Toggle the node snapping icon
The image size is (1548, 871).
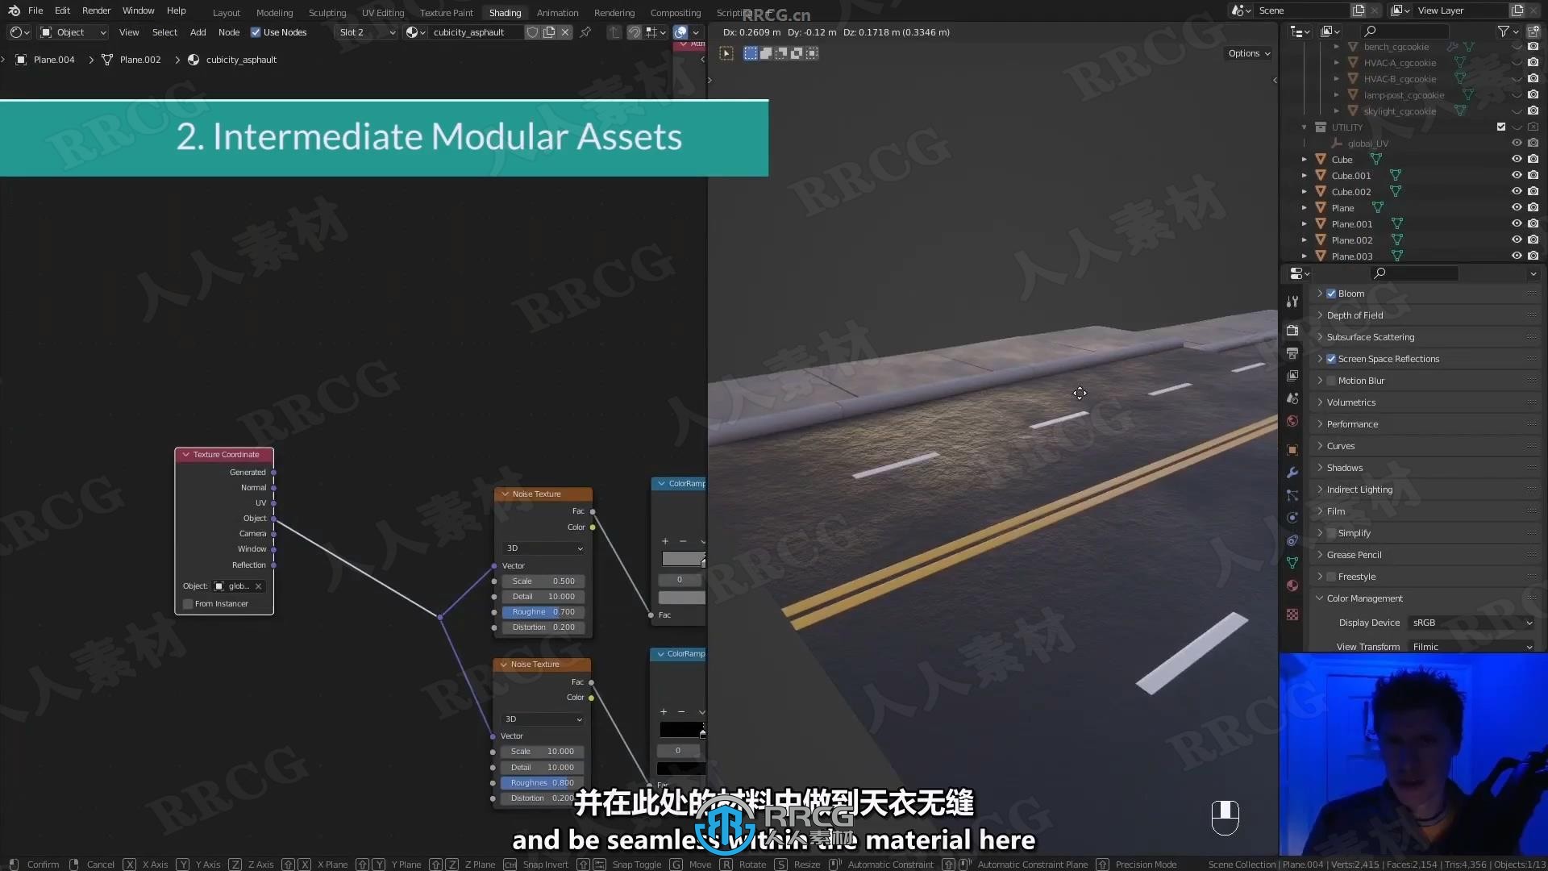[x=635, y=32]
